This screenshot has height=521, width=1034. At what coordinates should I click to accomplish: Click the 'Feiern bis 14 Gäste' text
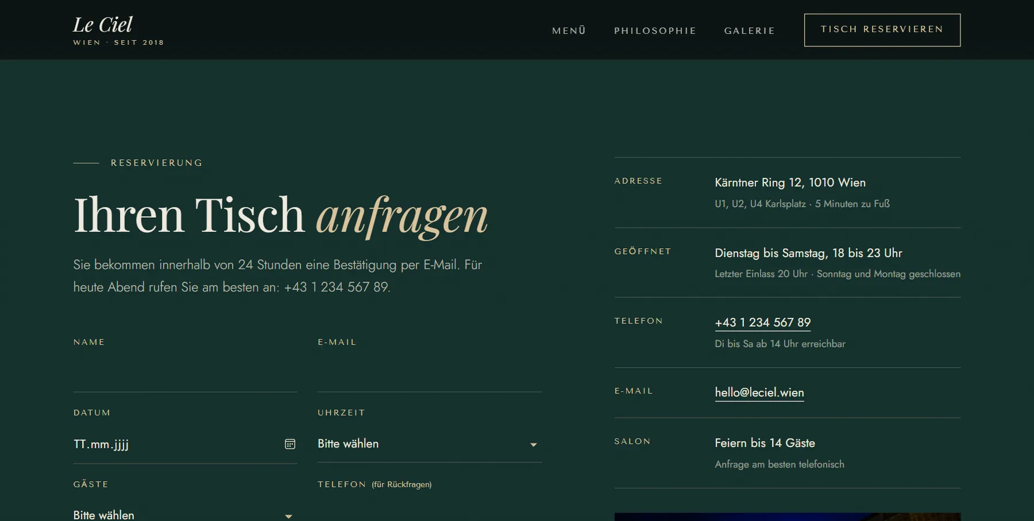tap(765, 443)
